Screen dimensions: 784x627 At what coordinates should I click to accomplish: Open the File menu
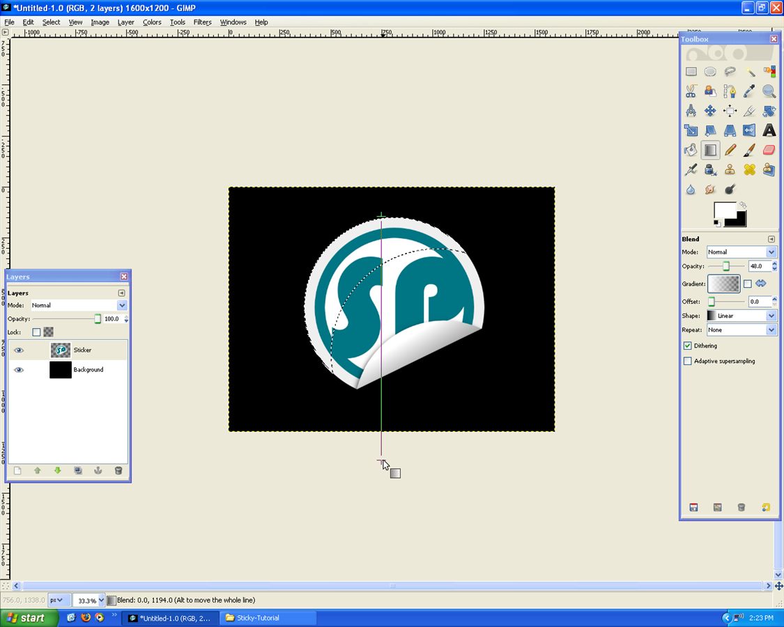click(9, 22)
